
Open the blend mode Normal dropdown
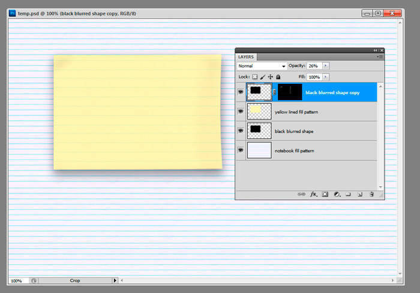pyautogui.click(x=262, y=66)
